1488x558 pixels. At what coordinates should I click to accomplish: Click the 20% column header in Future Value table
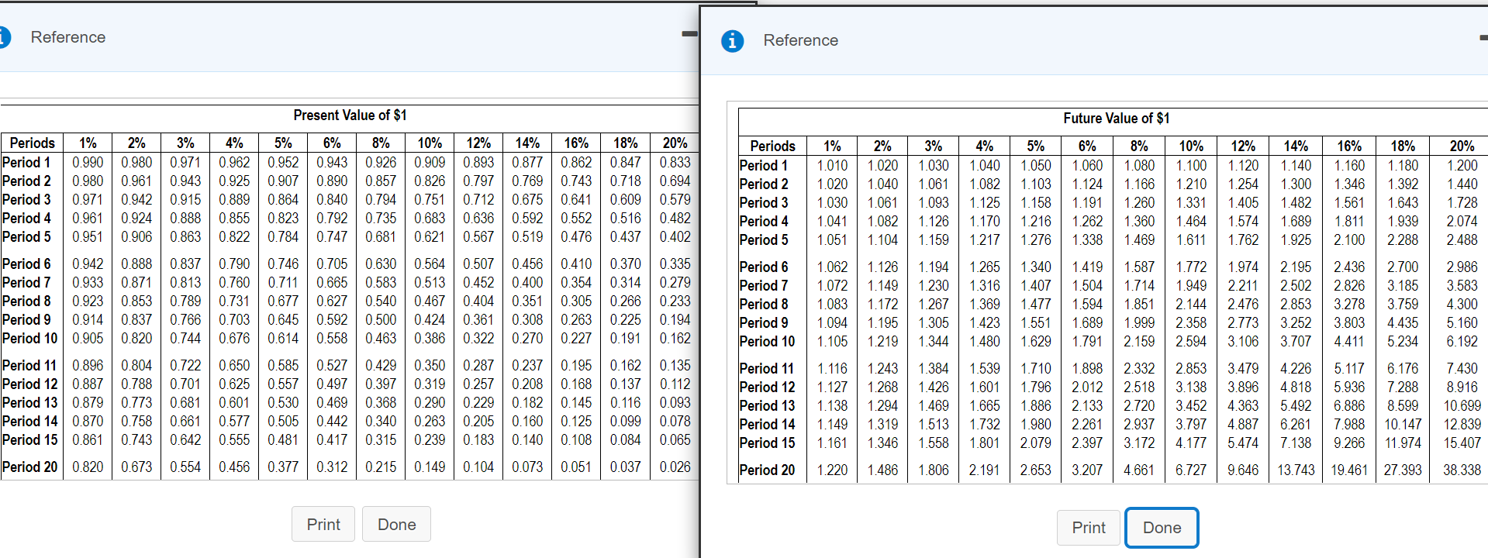pos(1462,146)
